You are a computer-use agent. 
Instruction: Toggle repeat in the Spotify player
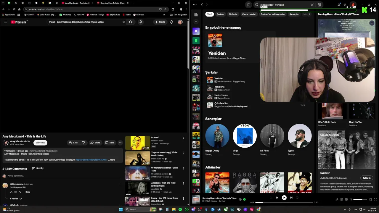click(x=297, y=198)
